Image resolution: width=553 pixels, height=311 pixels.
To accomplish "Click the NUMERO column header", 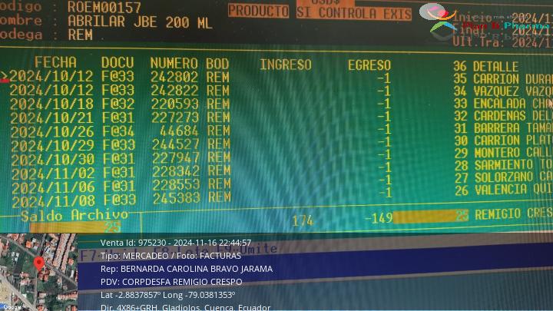I will (x=174, y=64).
